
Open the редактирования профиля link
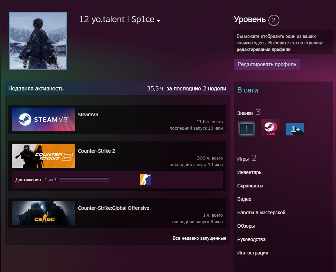pyautogui.click(x=264, y=50)
